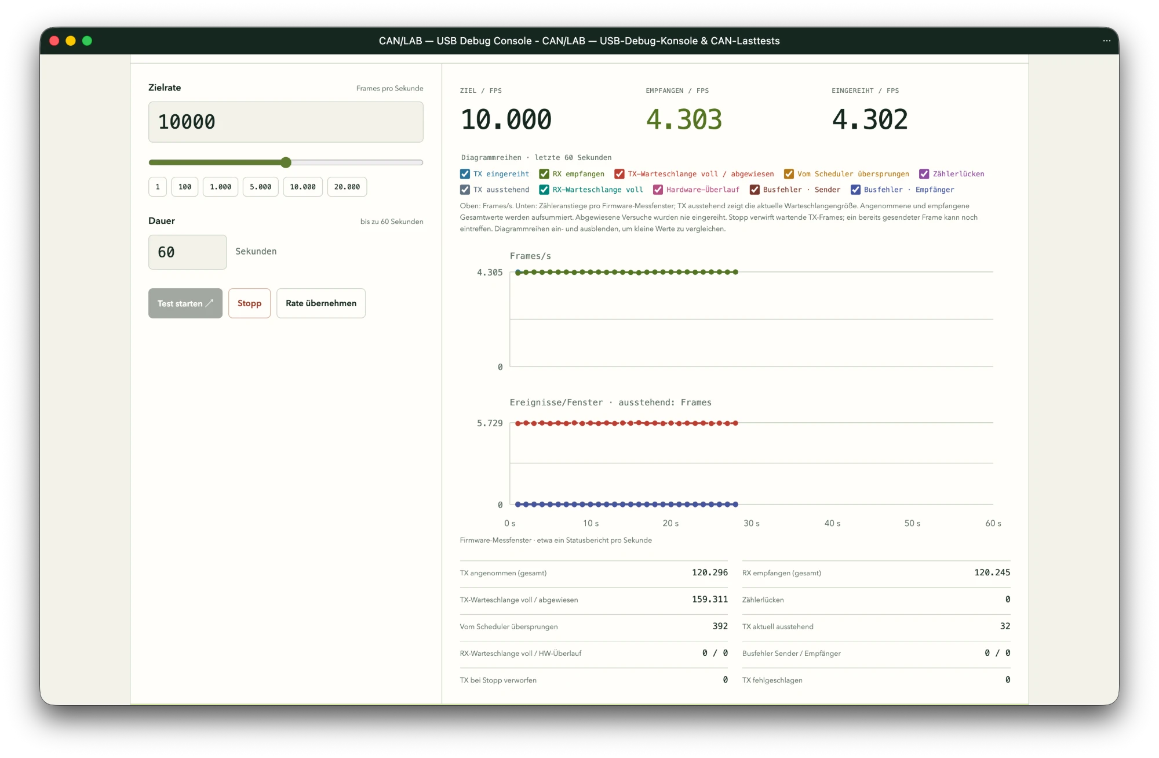Click the ZIEL / FPS value 10.000
The height and width of the screenshot is (758, 1159).
pyautogui.click(x=506, y=119)
